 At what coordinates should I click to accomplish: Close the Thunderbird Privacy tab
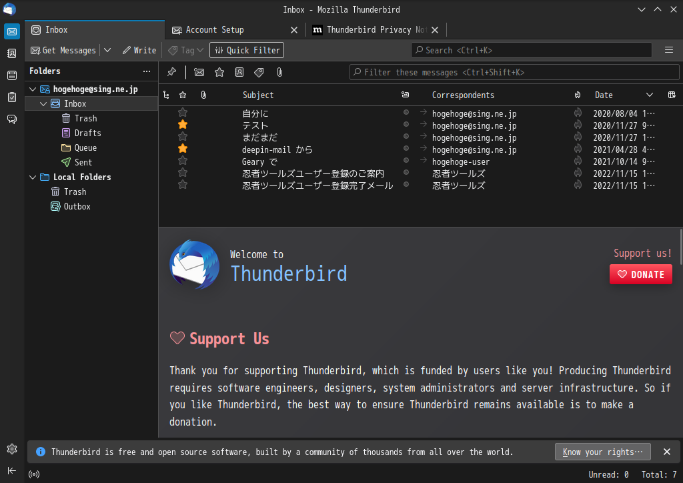point(435,30)
